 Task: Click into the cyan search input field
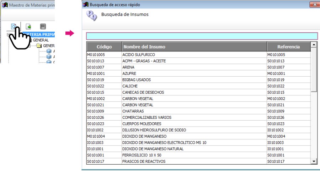202,36
